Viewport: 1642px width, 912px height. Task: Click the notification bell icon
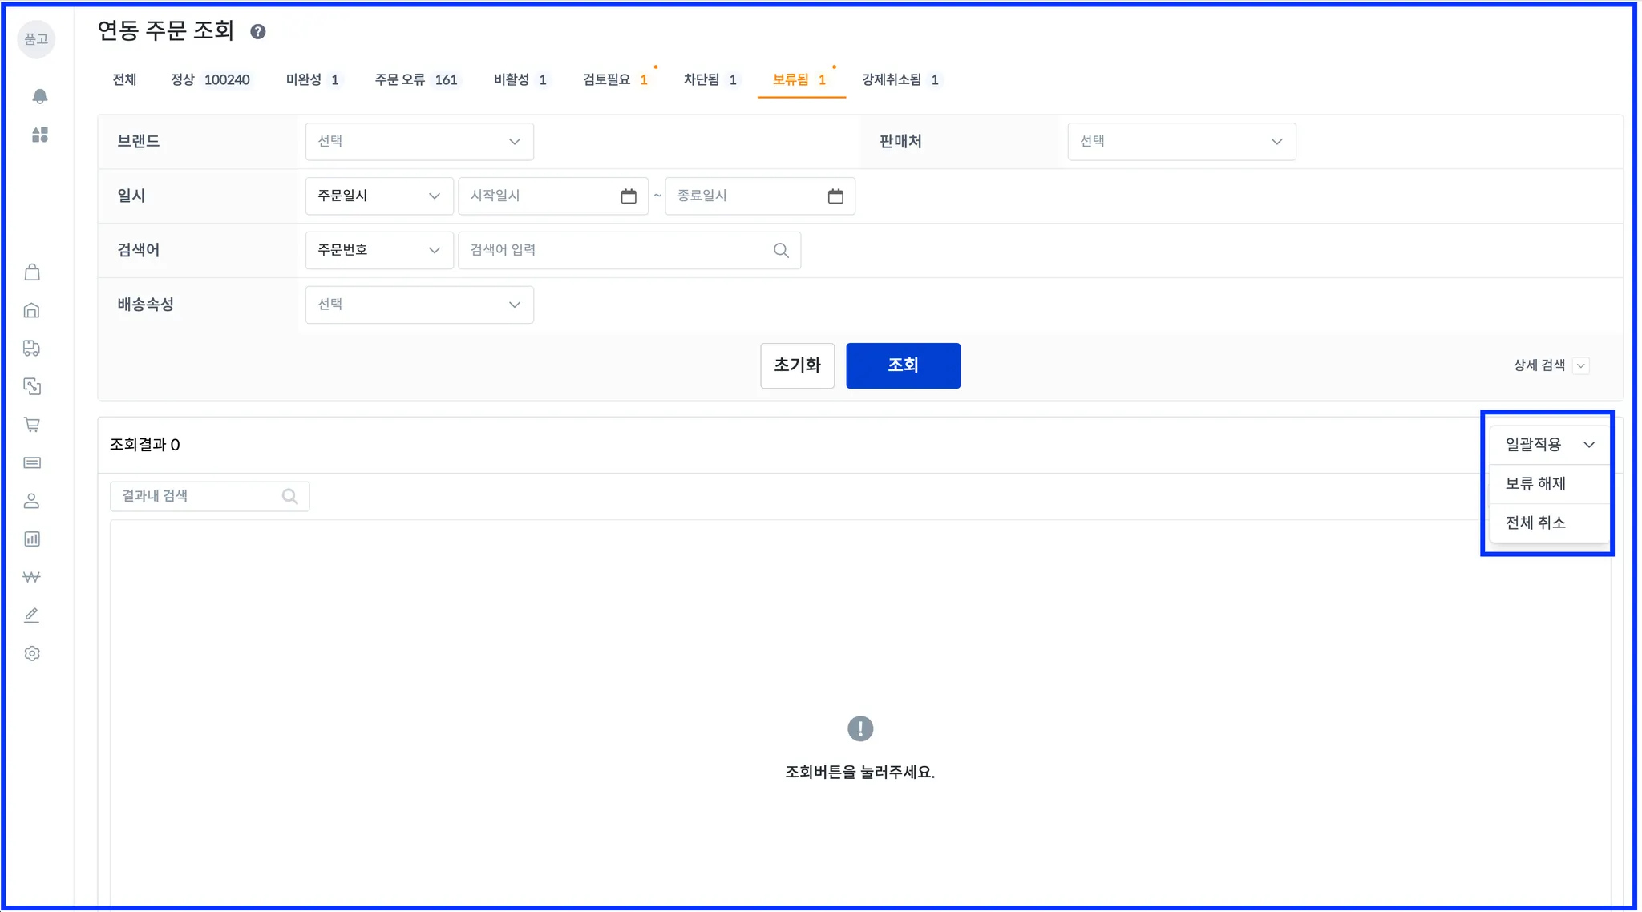pos(39,96)
